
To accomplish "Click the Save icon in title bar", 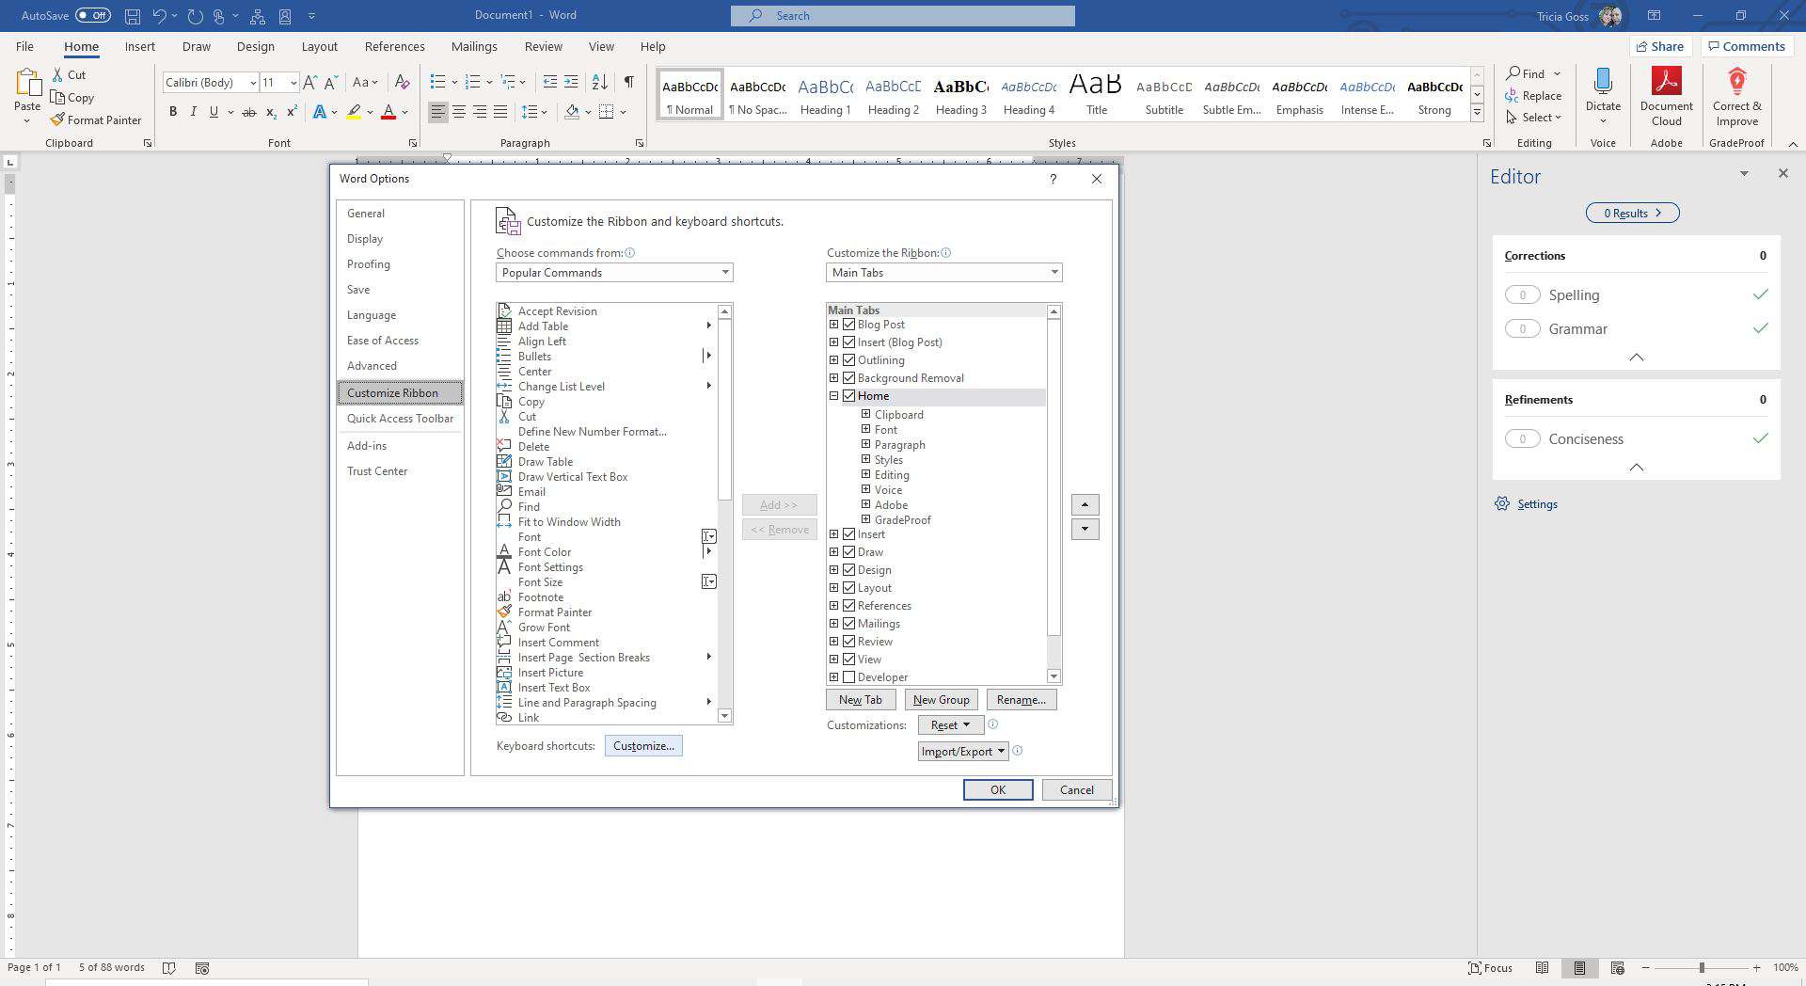I will (133, 16).
